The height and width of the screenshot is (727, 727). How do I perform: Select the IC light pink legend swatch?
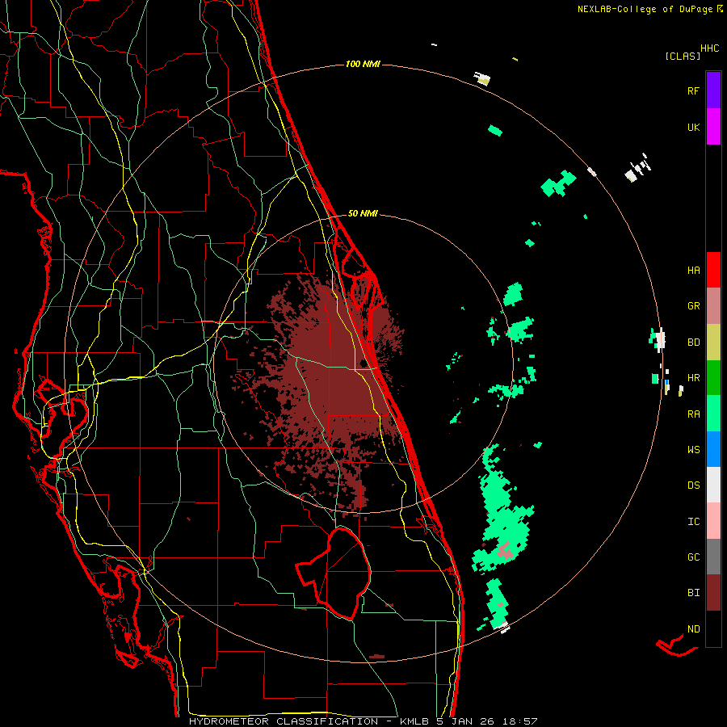pyautogui.click(x=713, y=521)
